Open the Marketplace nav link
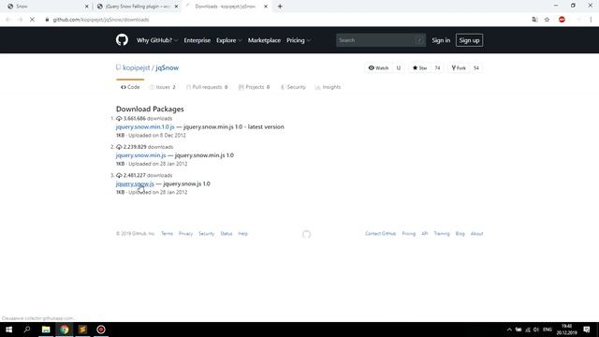Viewport: 599px width, 337px height. 264,40
